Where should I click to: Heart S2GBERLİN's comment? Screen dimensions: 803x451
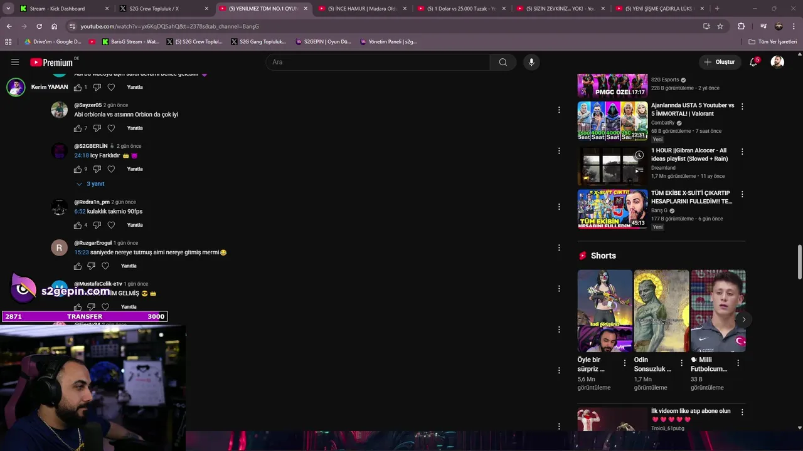click(111, 169)
